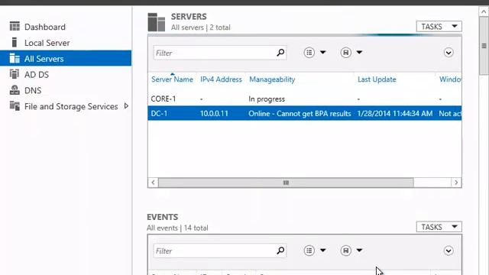Open the Servers TASKS dropdown
This screenshot has width=489, height=275.
tap(439, 27)
